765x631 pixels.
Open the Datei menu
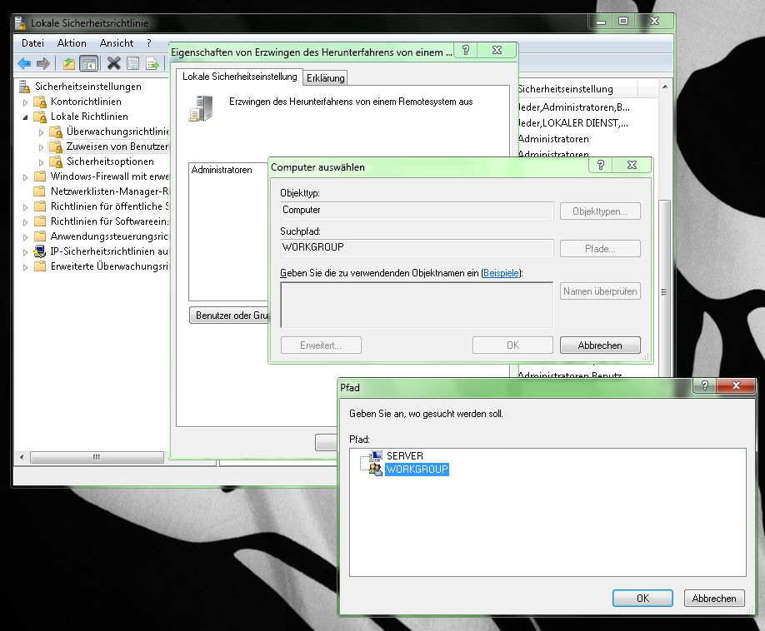tap(32, 43)
